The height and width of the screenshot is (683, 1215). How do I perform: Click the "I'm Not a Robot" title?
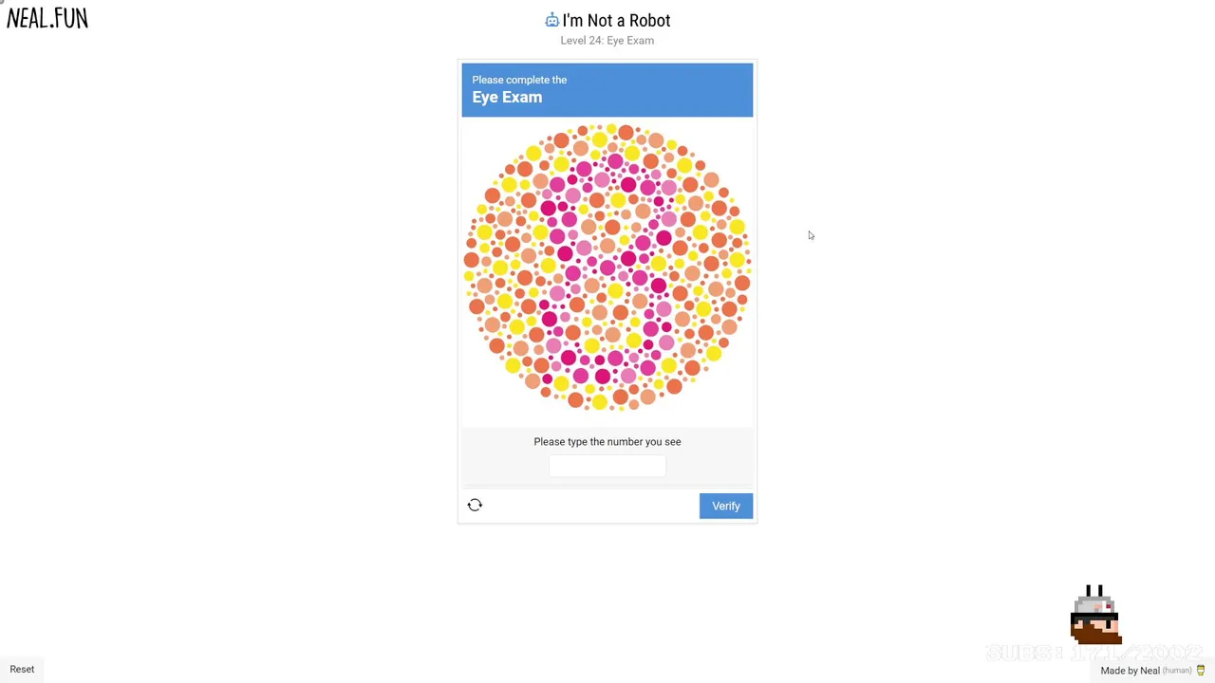[616, 20]
